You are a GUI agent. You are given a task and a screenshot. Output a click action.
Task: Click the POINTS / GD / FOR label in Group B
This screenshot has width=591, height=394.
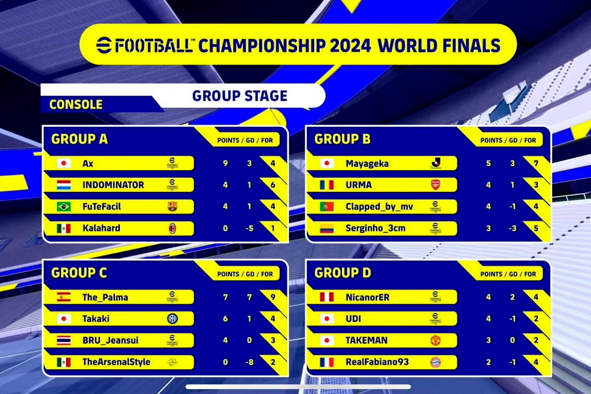click(x=508, y=140)
